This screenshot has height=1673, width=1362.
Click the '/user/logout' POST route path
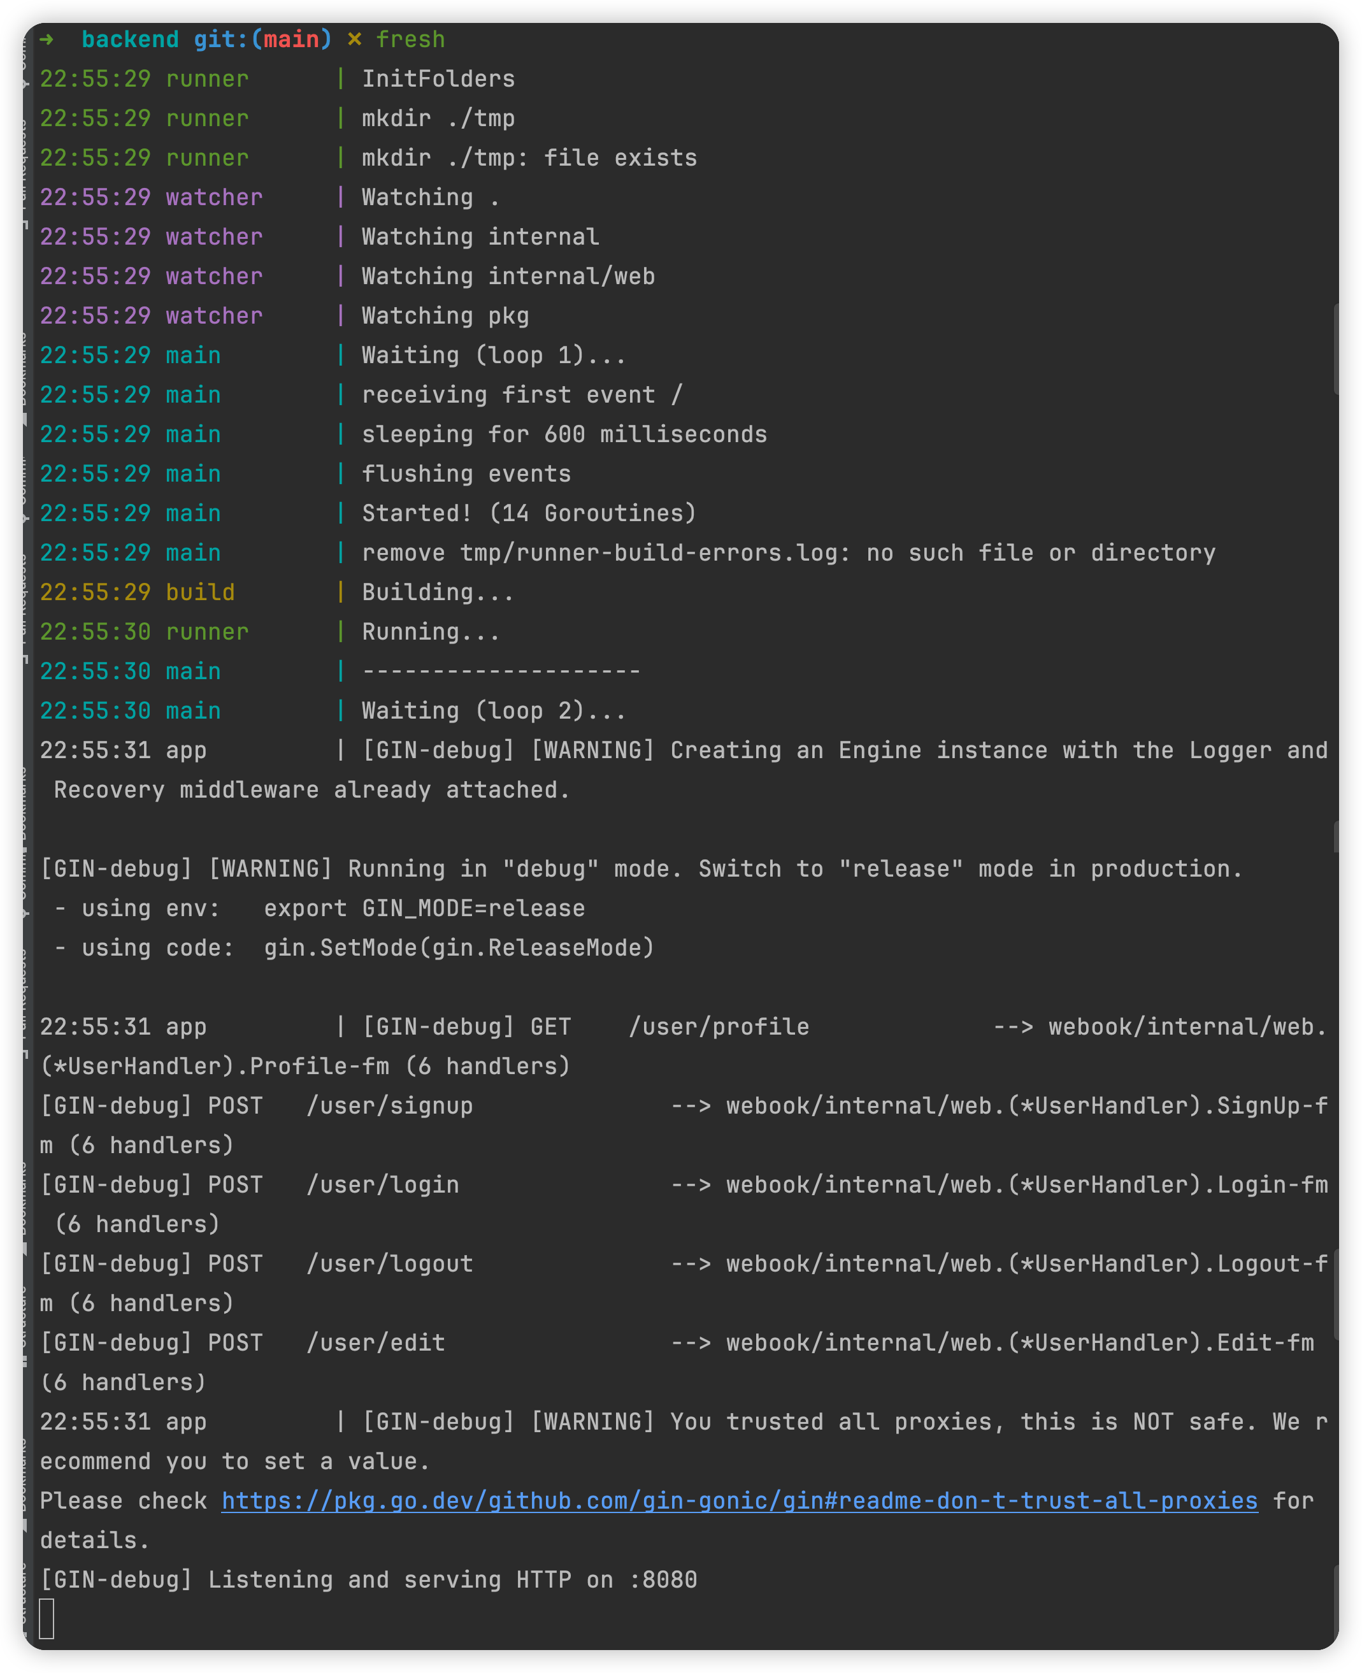click(389, 1263)
